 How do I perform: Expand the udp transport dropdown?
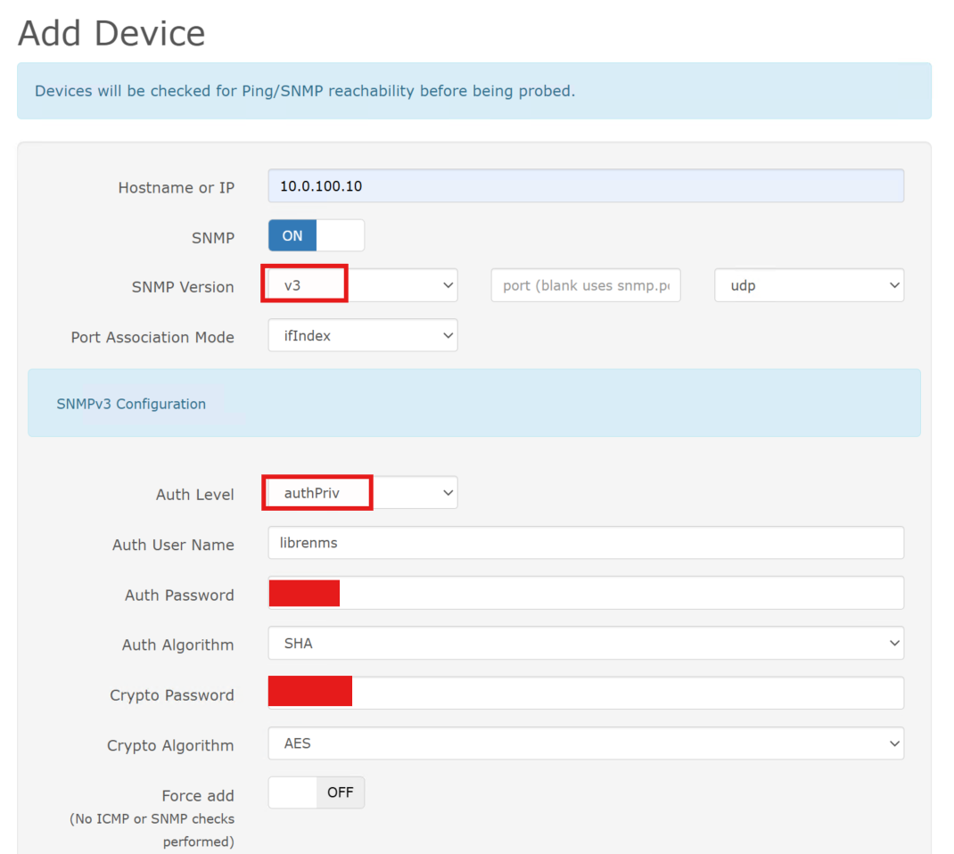(809, 286)
